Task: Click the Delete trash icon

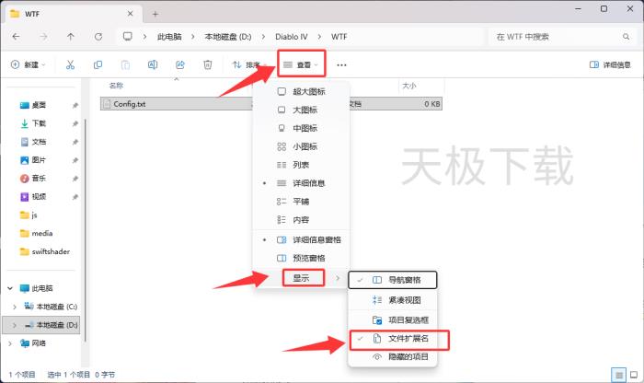Action: pos(208,64)
